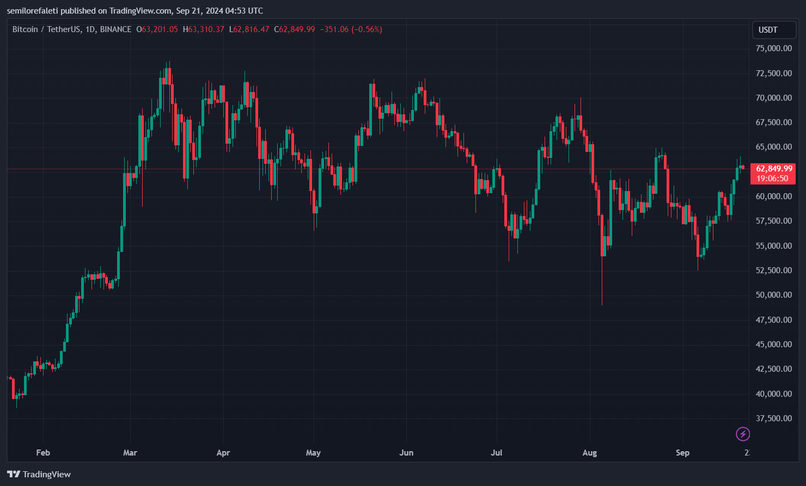Click the BINANCE exchange label
The image size is (806, 486).
pos(115,29)
